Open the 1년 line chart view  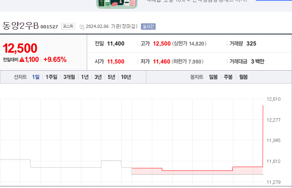click(x=85, y=77)
